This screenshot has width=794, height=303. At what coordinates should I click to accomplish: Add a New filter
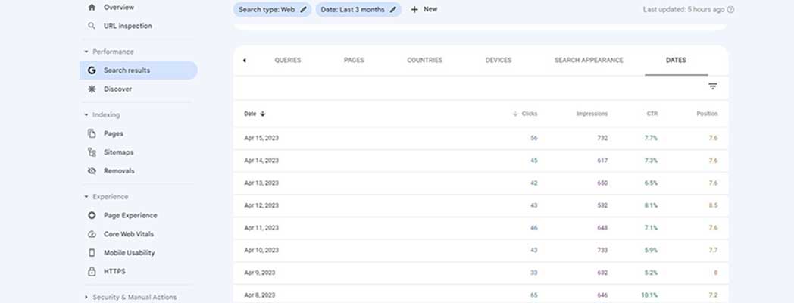(x=424, y=10)
